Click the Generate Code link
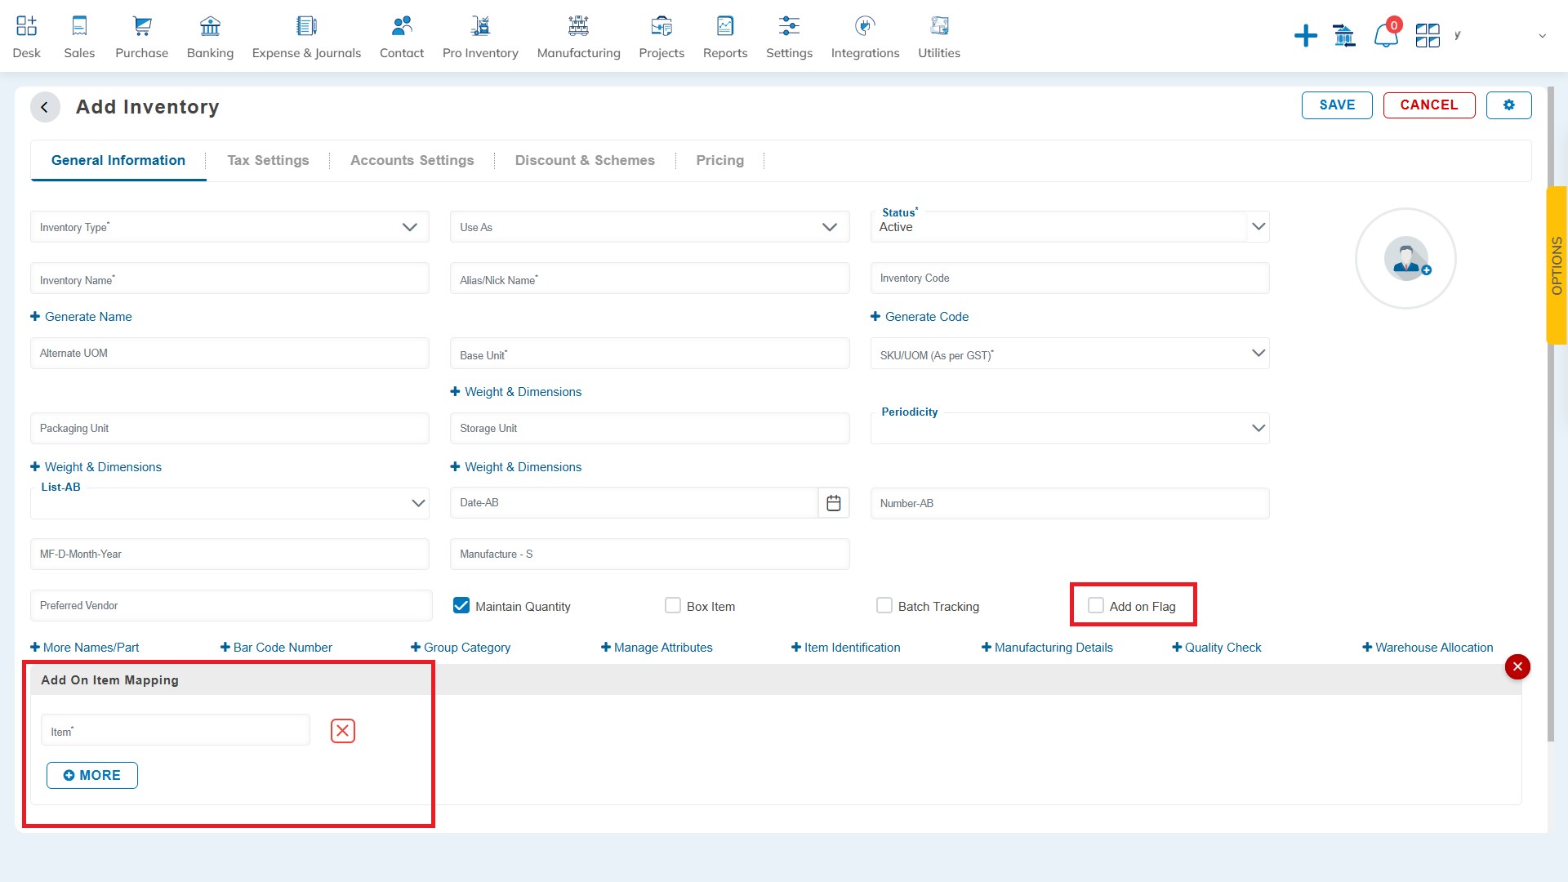This screenshot has height=882, width=1568. tap(920, 317)
